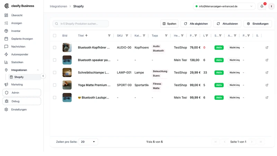Filter the L column
Viewport: 277px width, 156px height.
[x=207, y=36]
